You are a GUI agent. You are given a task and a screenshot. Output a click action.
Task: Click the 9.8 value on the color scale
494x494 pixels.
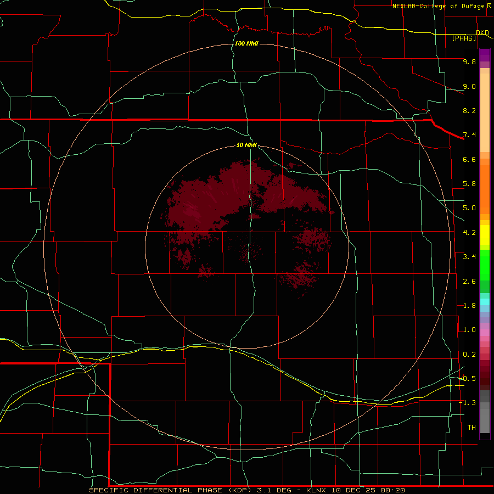tap(469, 61)
